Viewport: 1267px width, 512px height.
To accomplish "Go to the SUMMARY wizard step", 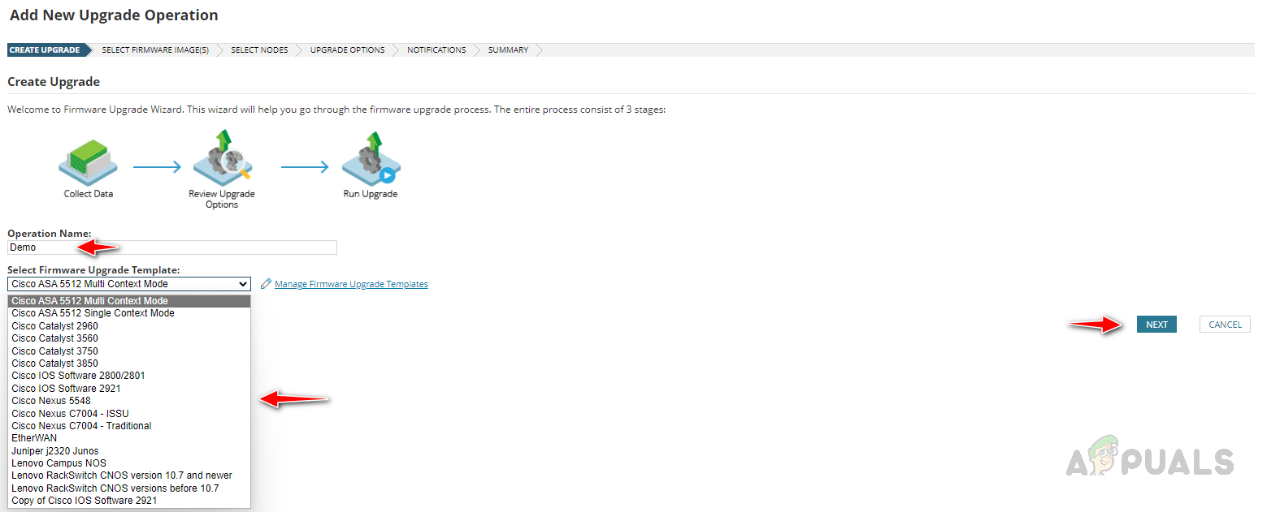I will (x=508, y=50).
